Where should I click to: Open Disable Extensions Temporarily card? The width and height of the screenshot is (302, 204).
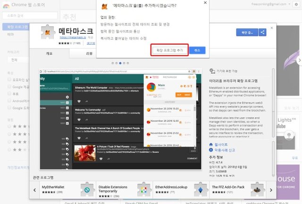[x=124, y=190]
